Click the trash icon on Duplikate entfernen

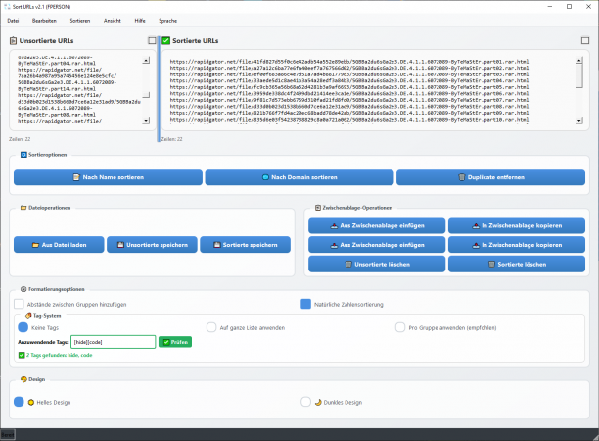pyautogui.click(x=461, y=177)
